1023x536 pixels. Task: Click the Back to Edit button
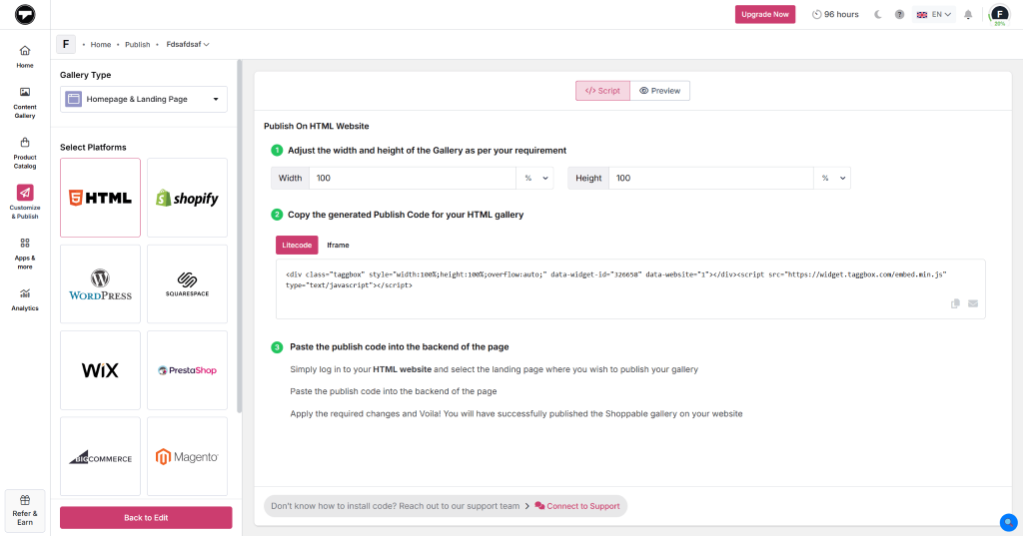(146, 518)
